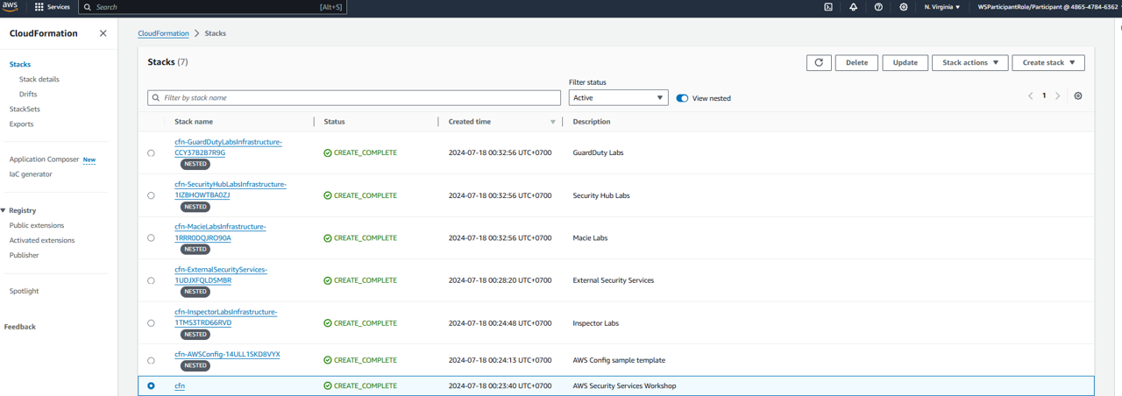
Task: Open Stack details in sidebar
Action: coord(39,79)
